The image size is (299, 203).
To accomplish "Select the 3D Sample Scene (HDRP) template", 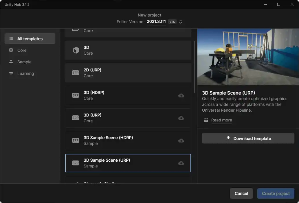I will click(x=128, y=141).
